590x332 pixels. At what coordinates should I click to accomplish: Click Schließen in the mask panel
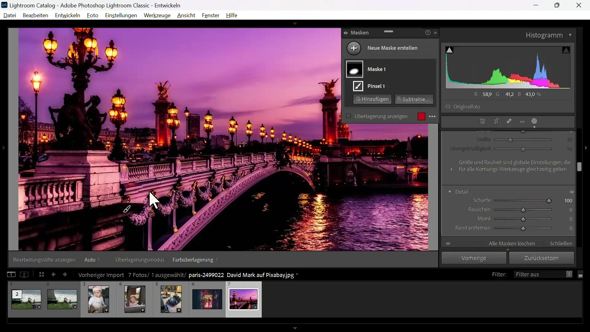[x=561, y=243]
